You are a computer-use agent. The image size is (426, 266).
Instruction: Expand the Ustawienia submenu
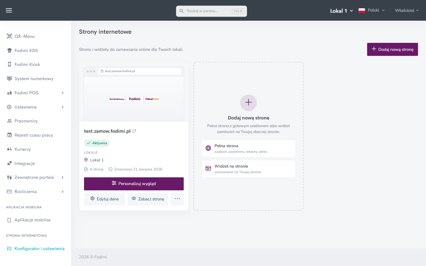click(63, 107)
